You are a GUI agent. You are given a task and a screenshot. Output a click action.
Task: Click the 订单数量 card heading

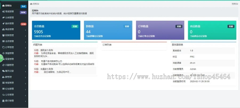(x=143, y=26)
